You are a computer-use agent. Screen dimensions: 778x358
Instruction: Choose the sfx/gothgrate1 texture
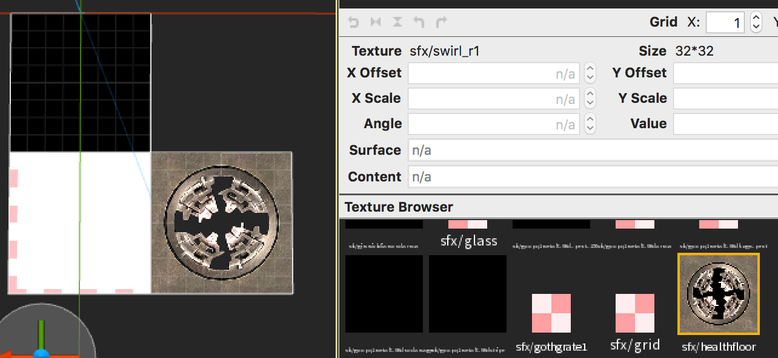551,313
